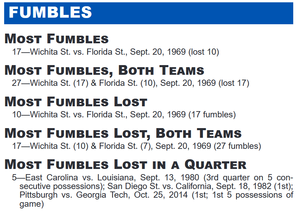This screenshot has height=215, width=296.
Task: Click the word game) on last line
Action: click(x=32, y=204)
